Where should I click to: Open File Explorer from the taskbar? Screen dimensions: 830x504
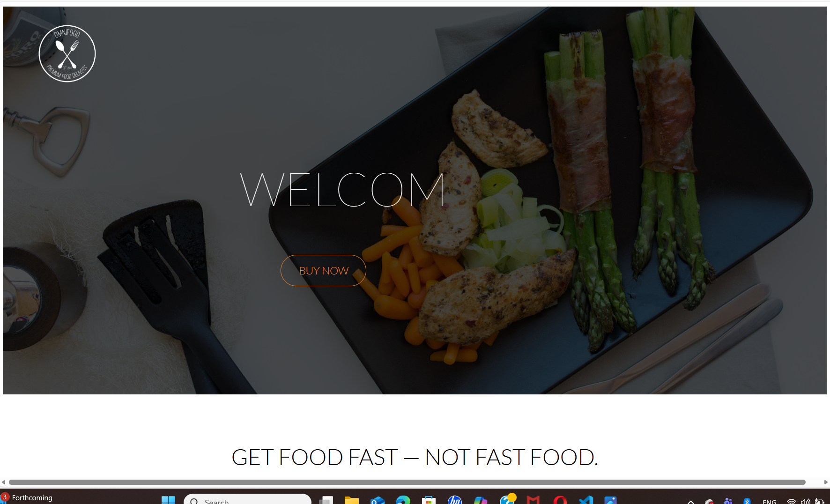tap(351, 500)
